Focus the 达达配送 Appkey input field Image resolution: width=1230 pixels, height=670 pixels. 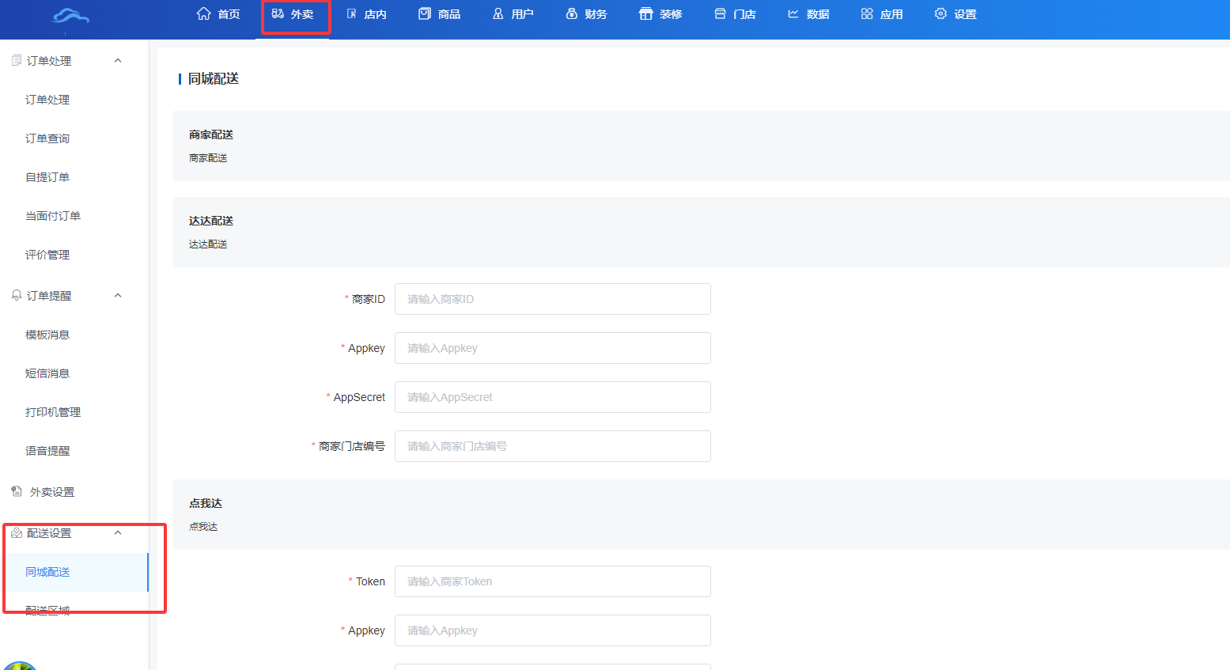553,348
